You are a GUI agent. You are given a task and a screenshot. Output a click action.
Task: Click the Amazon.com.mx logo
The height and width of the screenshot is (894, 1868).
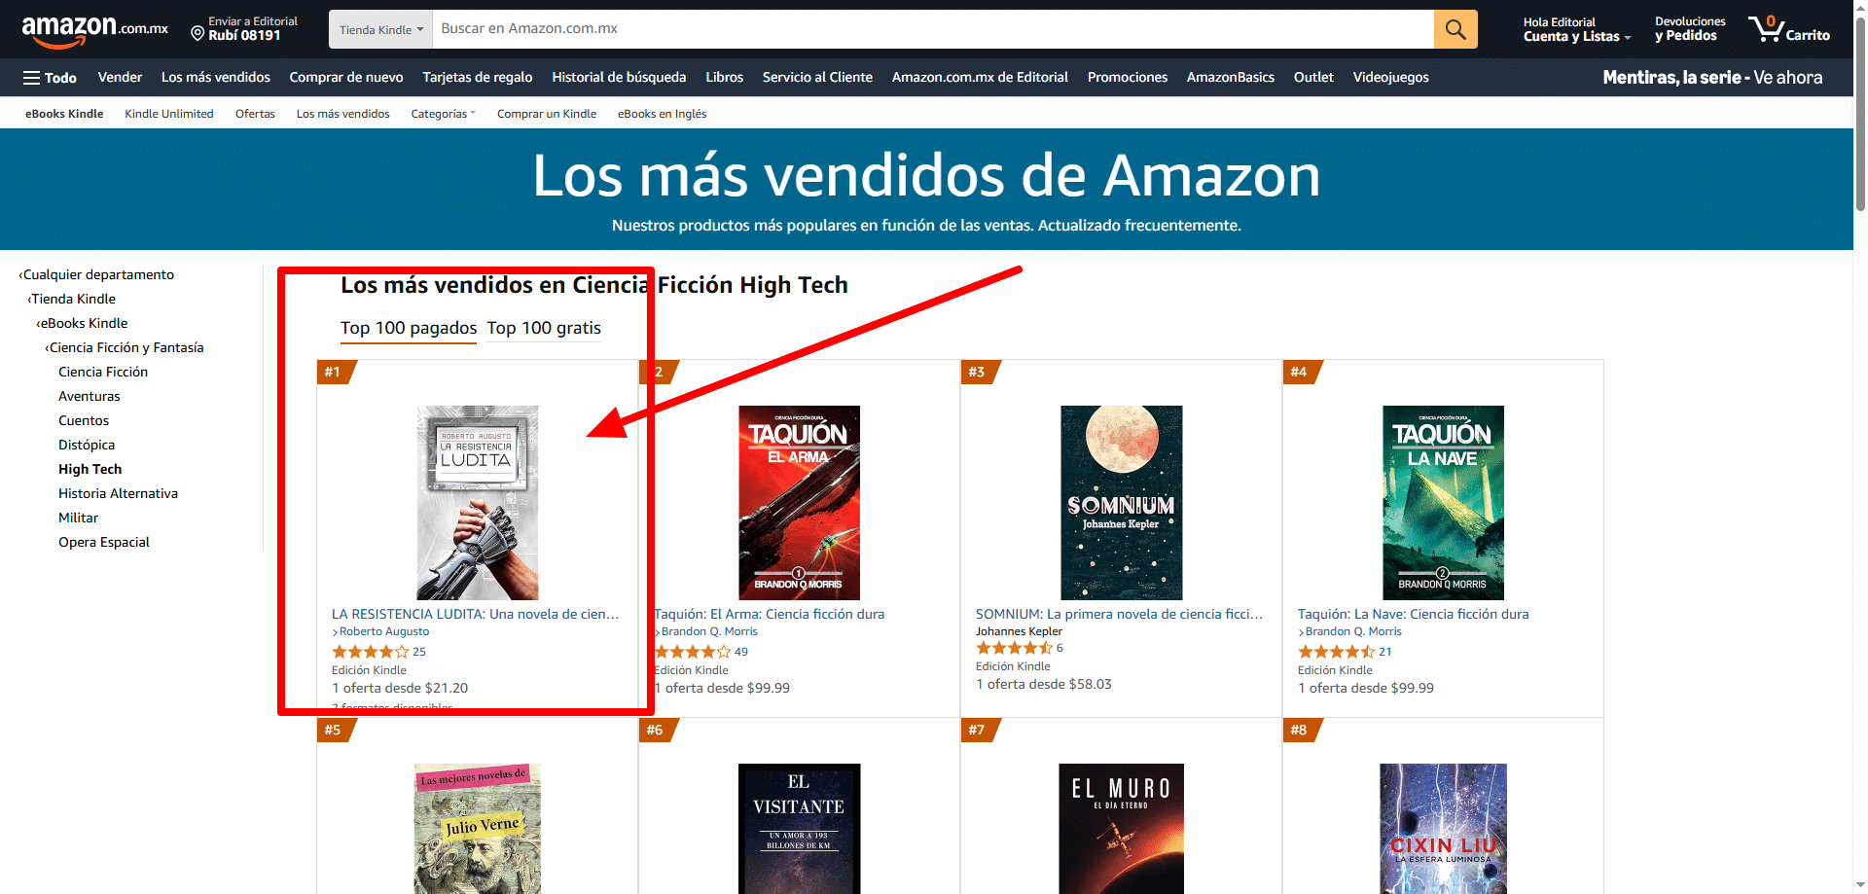[x=94, y=30]
